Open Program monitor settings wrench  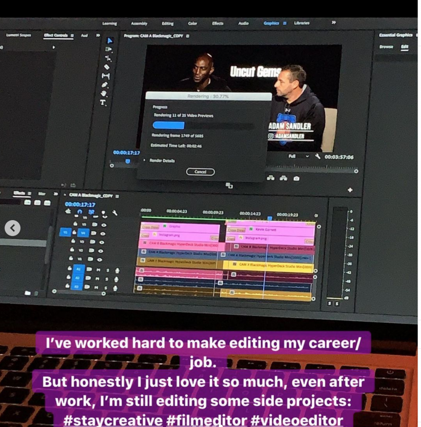coord(318,156)
